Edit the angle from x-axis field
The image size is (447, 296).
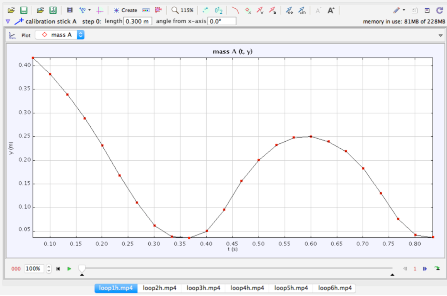coord(222,21)
